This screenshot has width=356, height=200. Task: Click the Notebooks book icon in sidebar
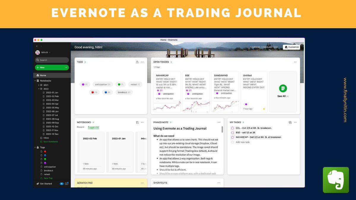38,81
